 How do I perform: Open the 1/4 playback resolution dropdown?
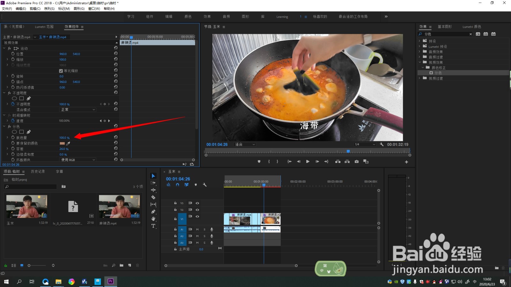coord(365,144)
